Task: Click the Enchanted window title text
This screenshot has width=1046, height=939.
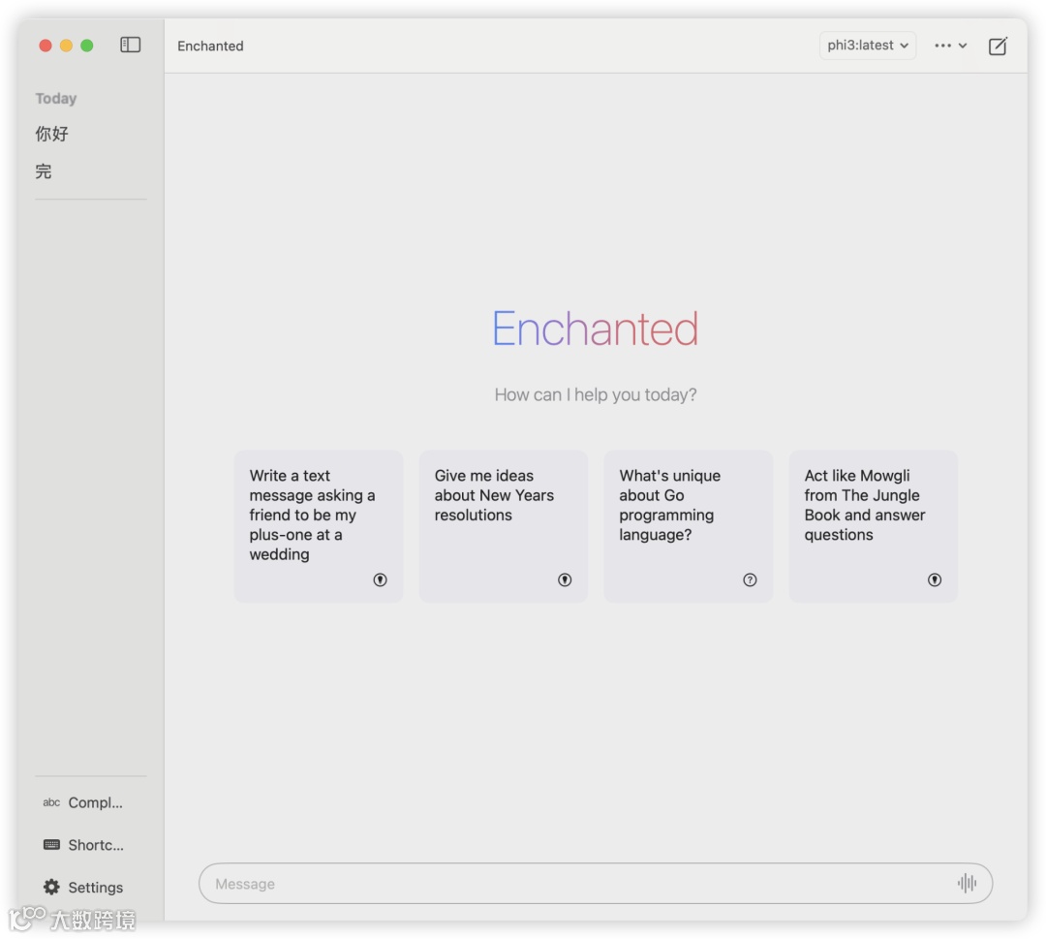Action: 210,47
